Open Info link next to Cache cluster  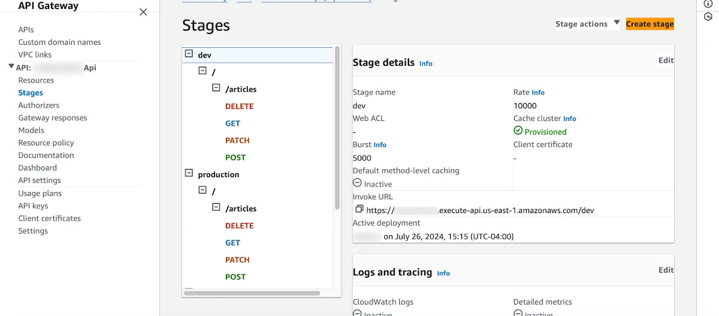(x=569, y=118)
